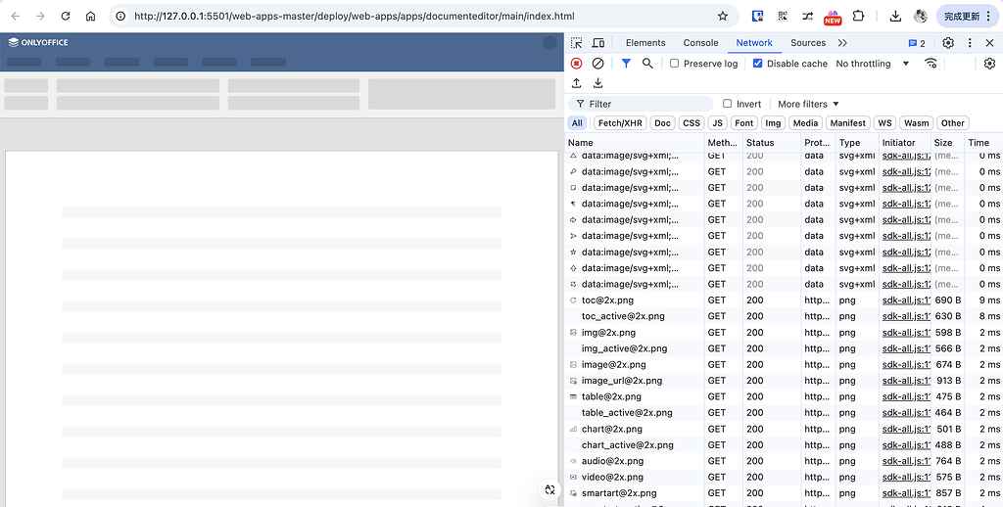Click the 完成更新 update button
The image size is (1003, 507).
(967, 16)
